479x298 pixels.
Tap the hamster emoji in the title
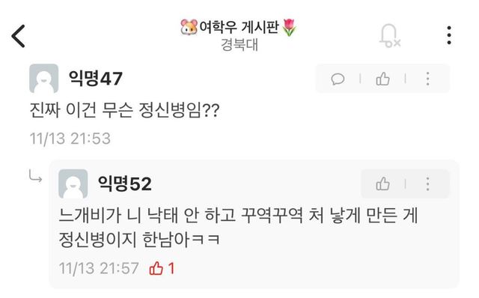(189, 27)
